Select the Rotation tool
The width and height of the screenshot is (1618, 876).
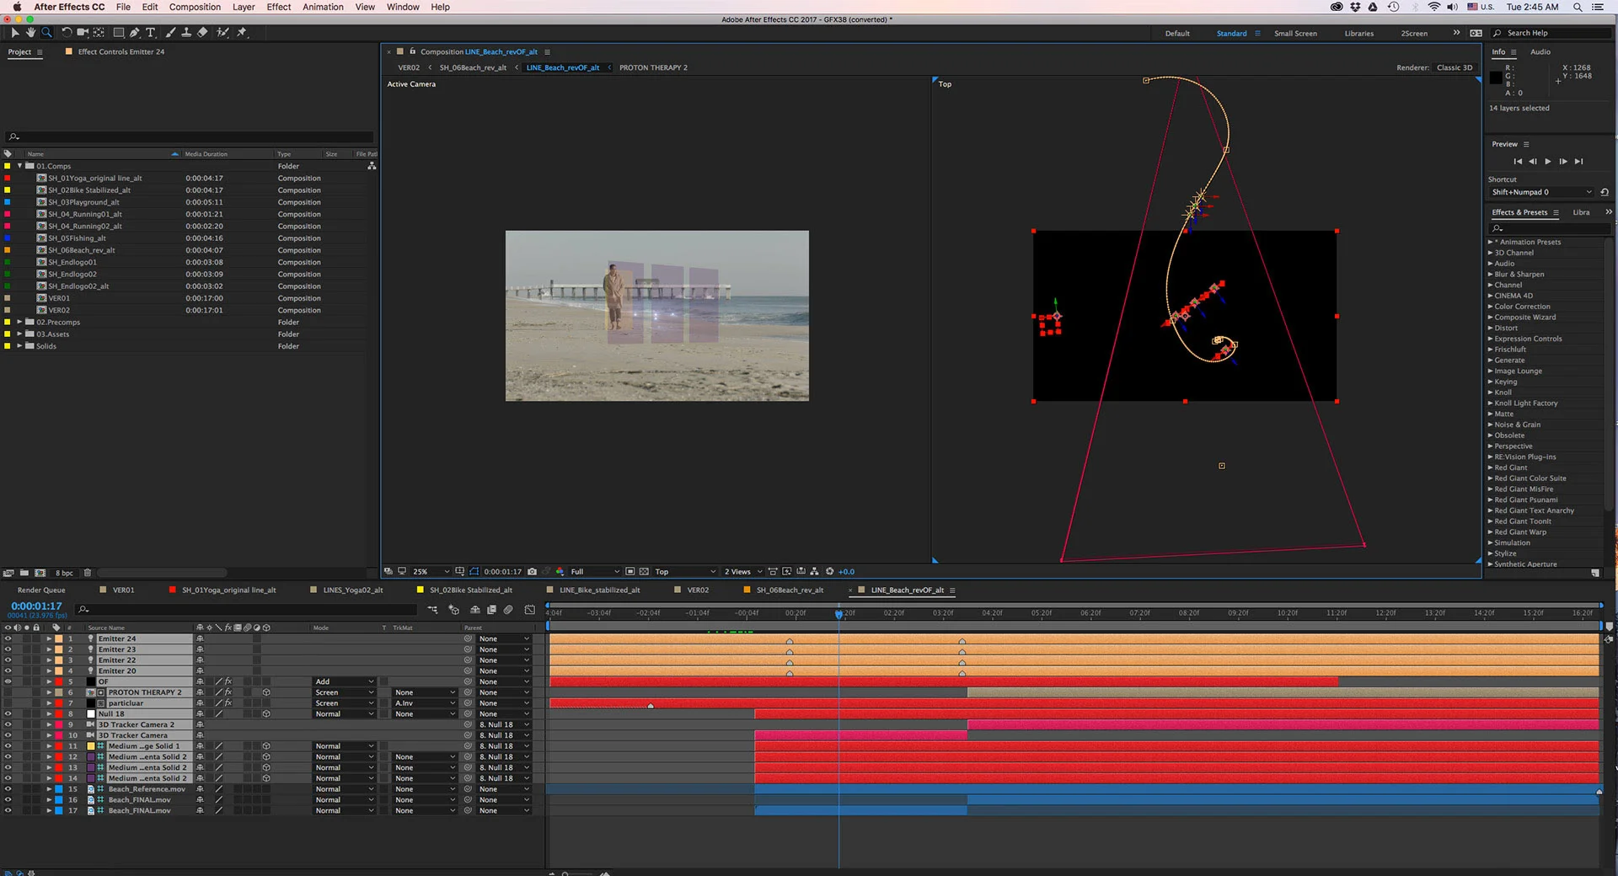[x=67, y=33]
